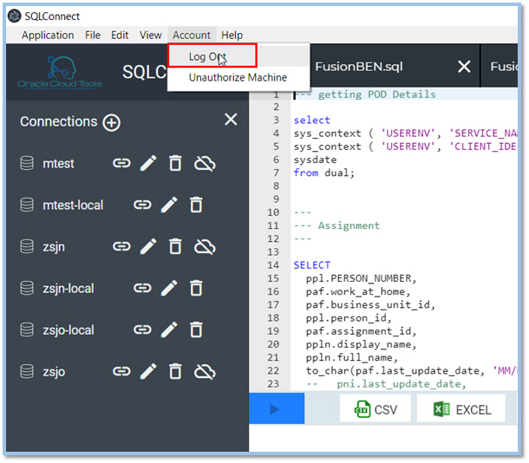Click the Oracle Cloud Tools logo
The width and height of the screenshot is (529, 463).
tap(60, 72)
